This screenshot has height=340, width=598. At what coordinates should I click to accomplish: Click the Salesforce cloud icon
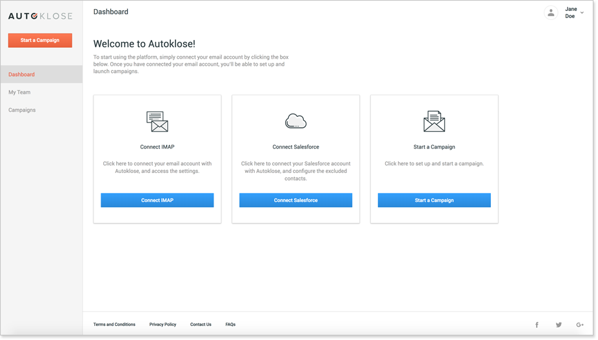coord(295,121)
